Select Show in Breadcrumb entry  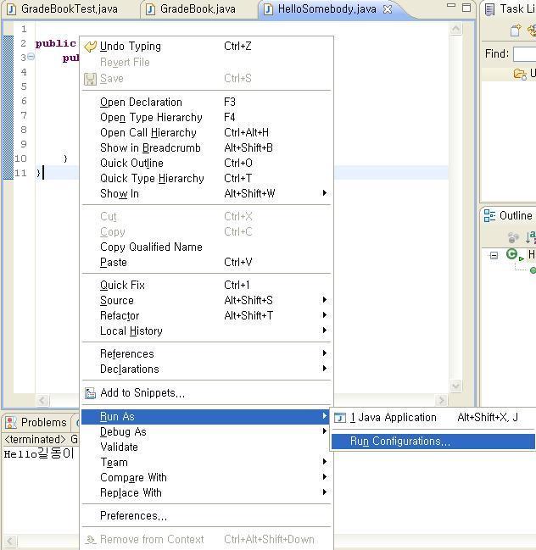pyautogui.click(x=207, y=147)
